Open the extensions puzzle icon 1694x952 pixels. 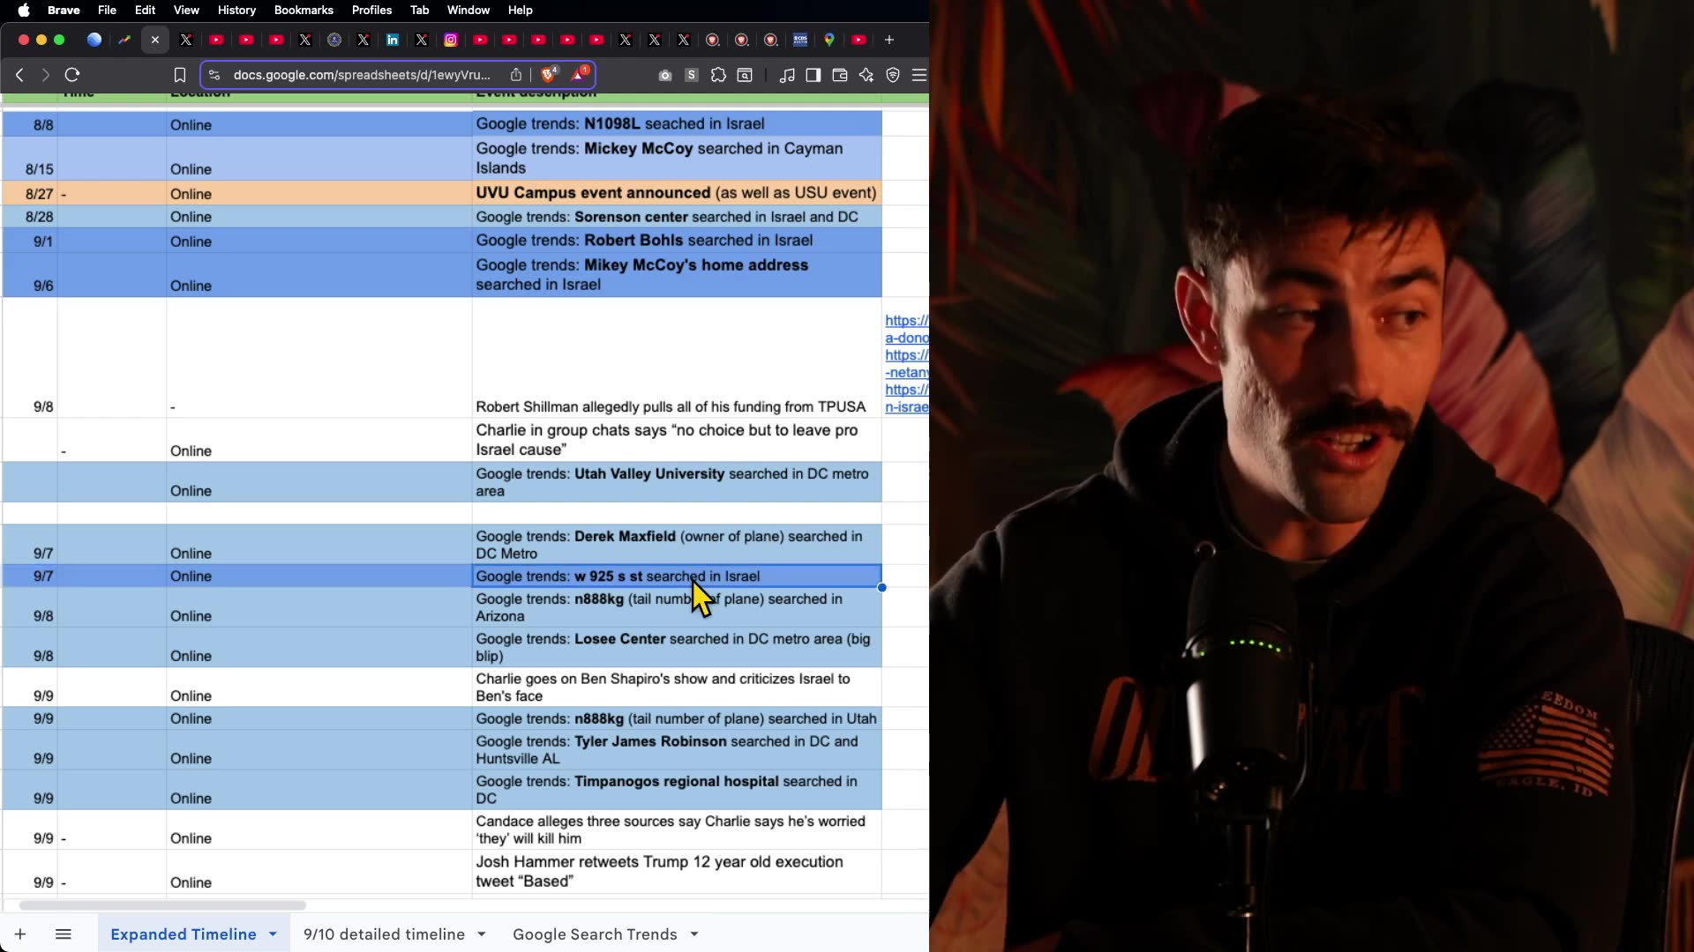click(x=718, y=75)
